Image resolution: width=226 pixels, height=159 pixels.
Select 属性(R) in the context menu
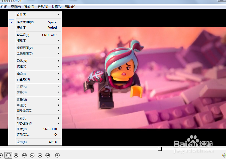tap(35, 129)
